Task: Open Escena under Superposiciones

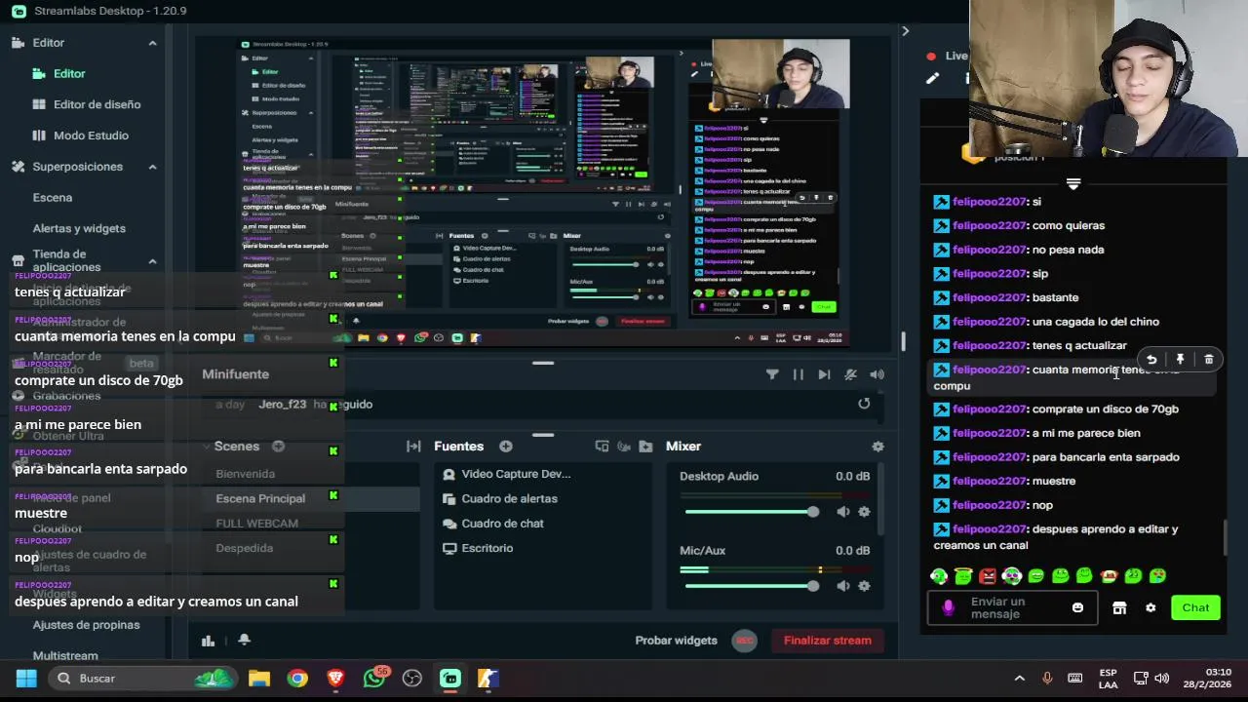Action: coord(53,197)
